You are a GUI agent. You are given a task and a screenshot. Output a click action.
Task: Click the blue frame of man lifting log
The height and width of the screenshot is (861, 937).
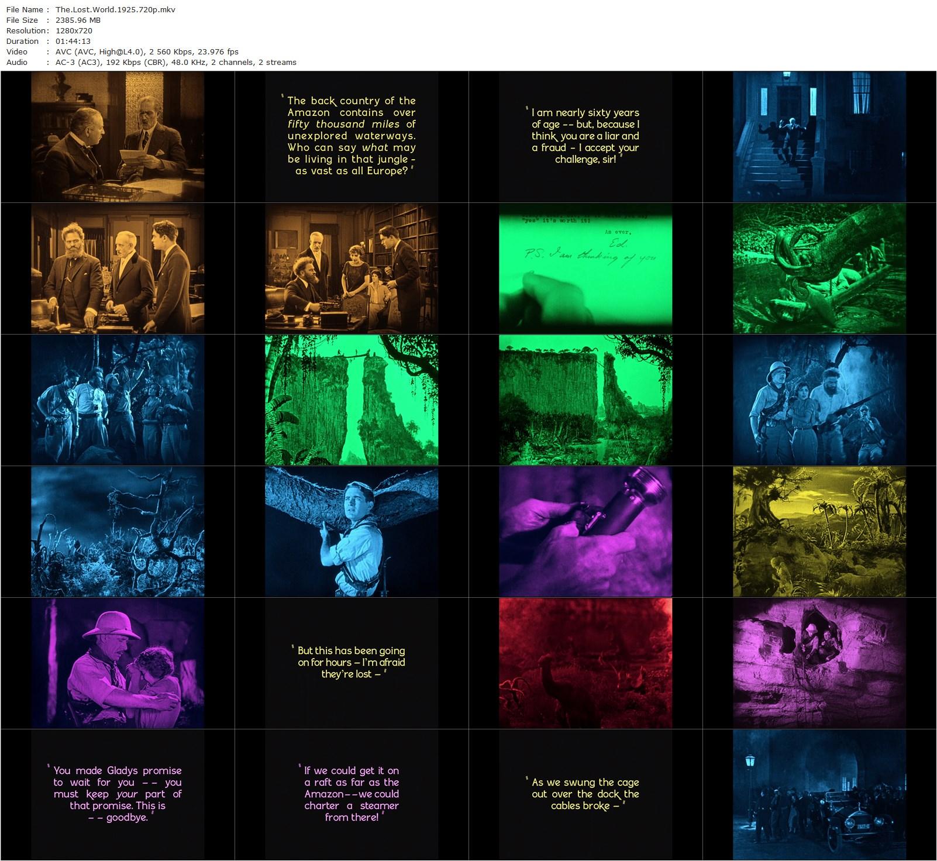(x=352, y=532)
